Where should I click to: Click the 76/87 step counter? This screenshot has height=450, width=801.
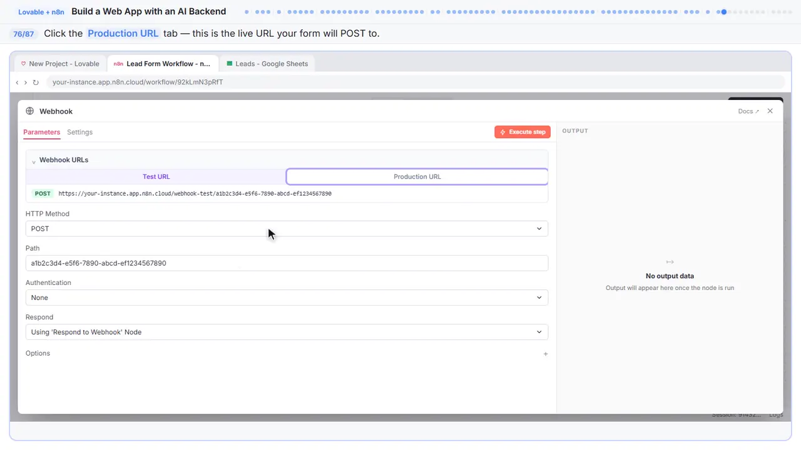(x=24, y=34)
